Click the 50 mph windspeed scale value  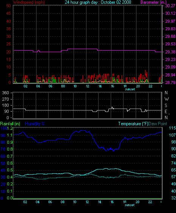[9, 6]
